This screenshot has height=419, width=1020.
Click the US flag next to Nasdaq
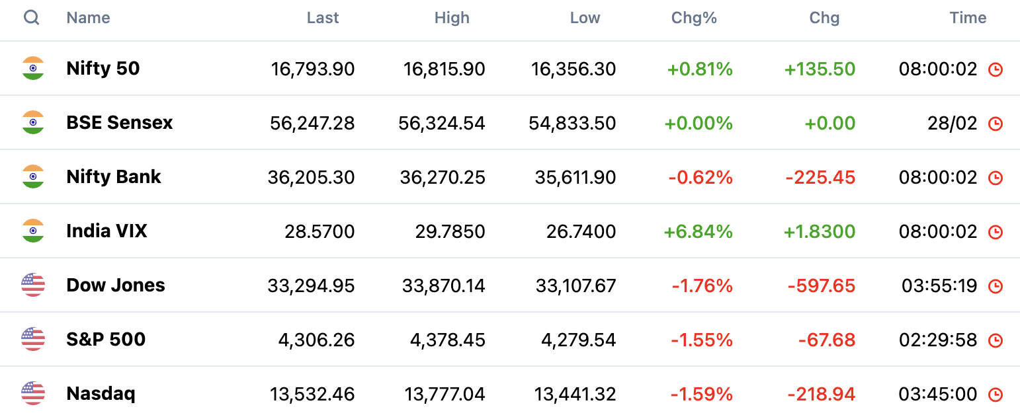click(33, 393)
